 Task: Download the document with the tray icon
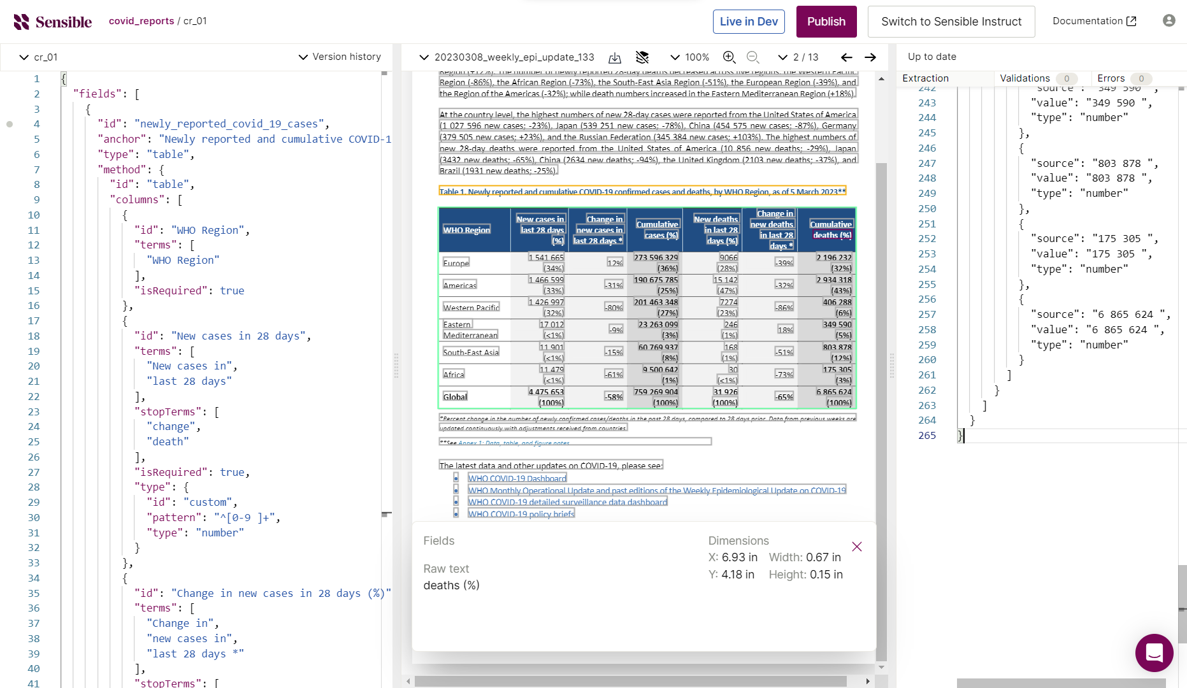point(615,57)
